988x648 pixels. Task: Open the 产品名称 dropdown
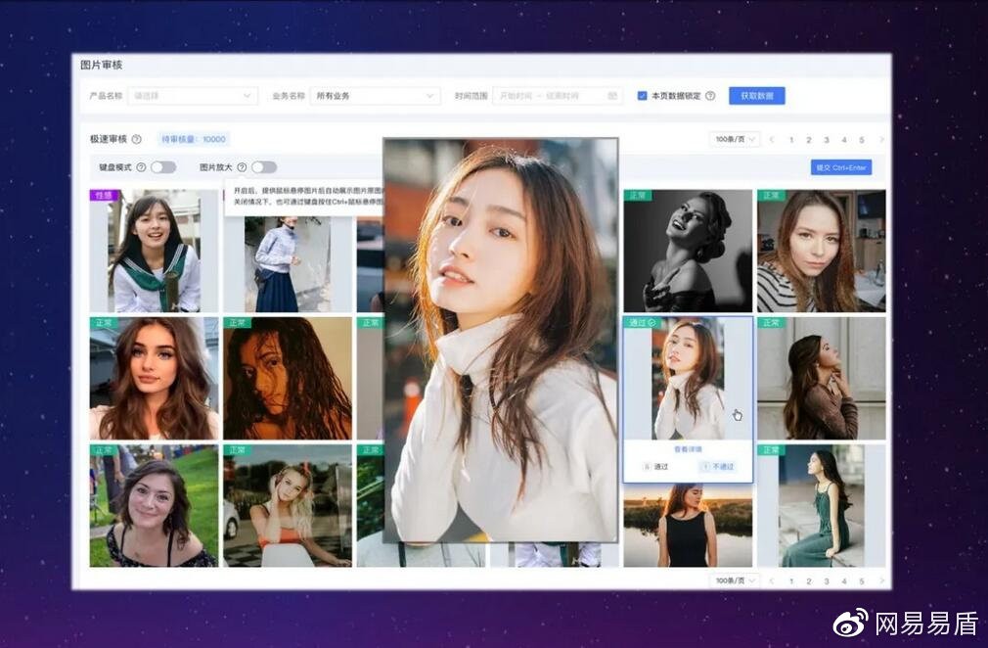[x=193, y=96]
